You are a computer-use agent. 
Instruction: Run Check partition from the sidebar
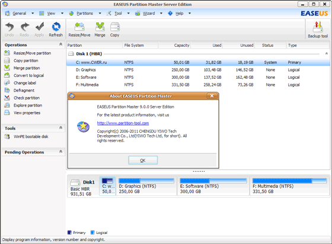point(27,98)
